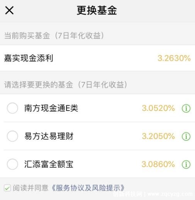Select the 易方达易理财 radio button
The width and height of the screenshot is (195, 200).
click(12, 136)
